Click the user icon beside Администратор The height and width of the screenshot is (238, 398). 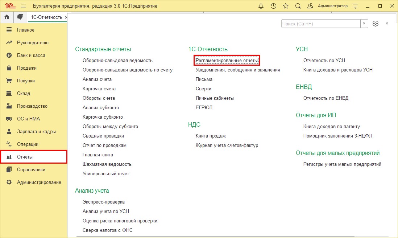pyautogui.click(x=310, y=6)
